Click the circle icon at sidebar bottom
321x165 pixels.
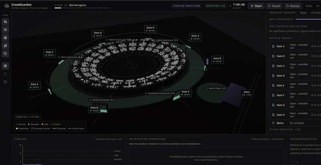tap(5, 82)
